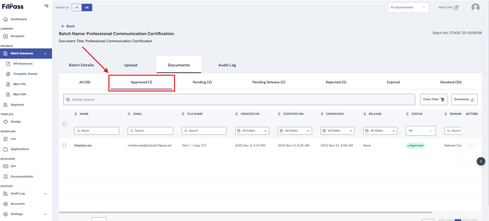This screenshot has height=221, width=489.
Task: Click the Download arrow icon
Action: click(x=472, y=100)
